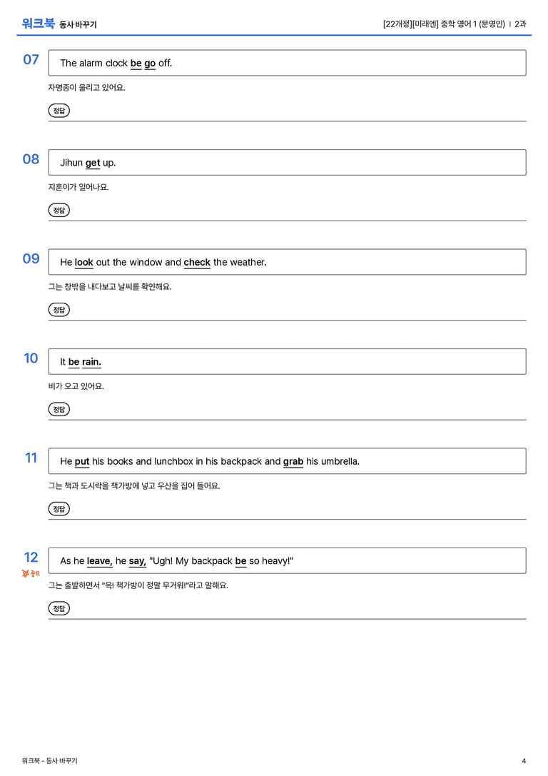The image size is (548, 776).
Task: Click the underlined word "grab" in question 11
Action: click(x=293, y=462)
